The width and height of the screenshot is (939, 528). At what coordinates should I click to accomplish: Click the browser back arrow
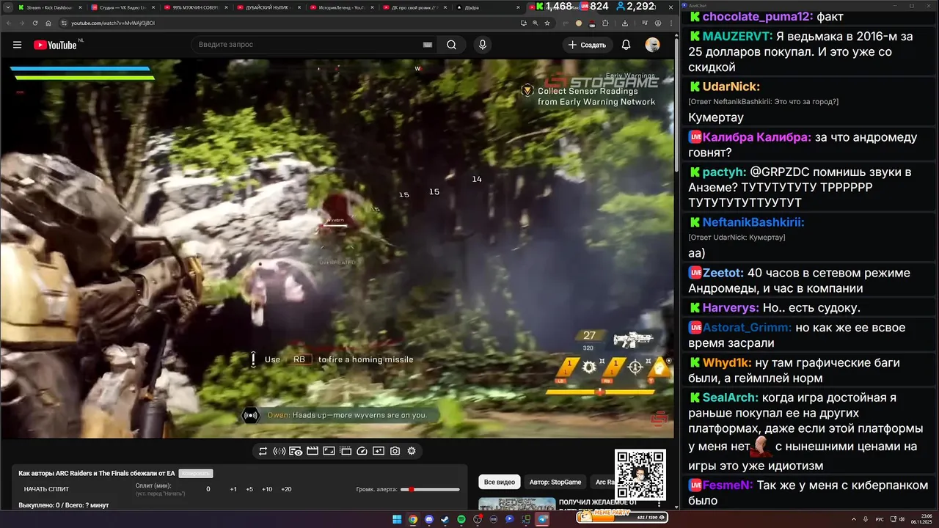10,23
